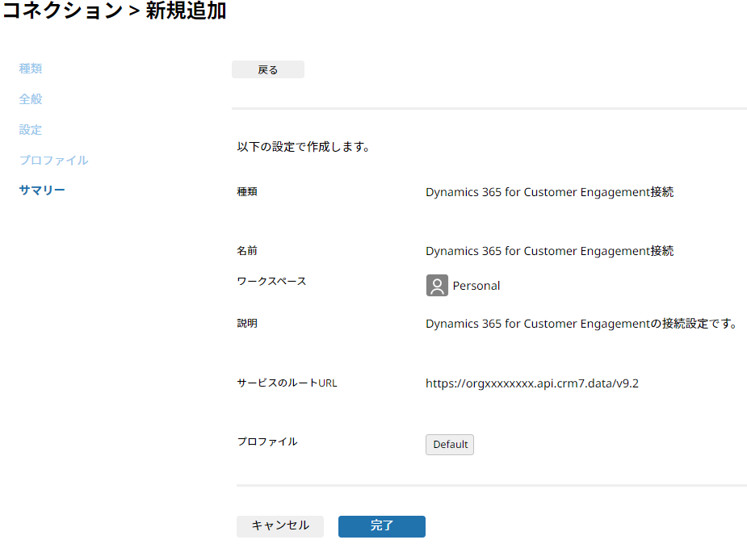
Task: Click the 以下の設定で作成します message
Action: pyautogui.click(x=304, y=147)
